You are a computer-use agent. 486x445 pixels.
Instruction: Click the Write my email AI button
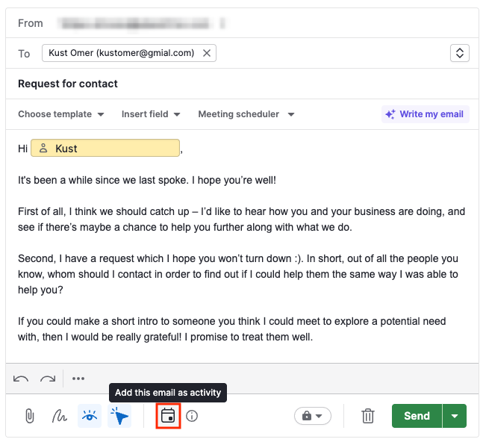pyautogui.click(x=425, y=114)
